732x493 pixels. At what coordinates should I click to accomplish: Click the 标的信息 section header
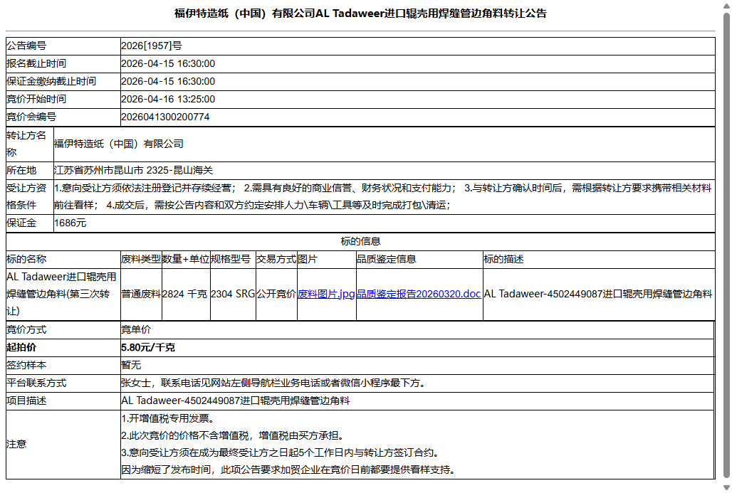pos(360,241)
